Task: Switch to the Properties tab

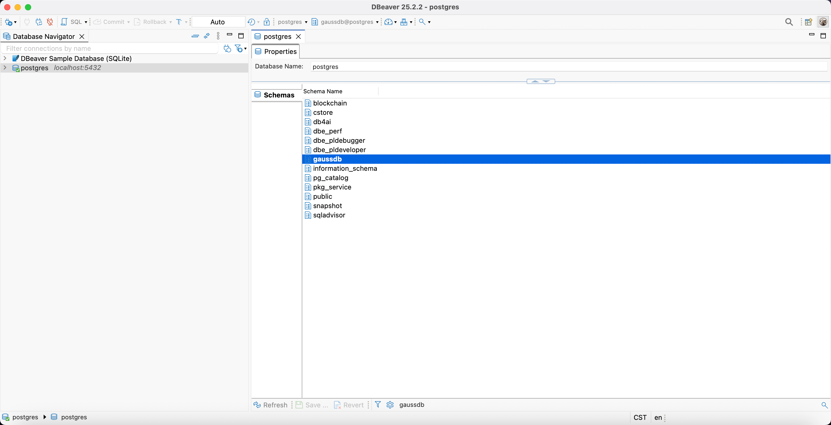Action: pos(276,52)
